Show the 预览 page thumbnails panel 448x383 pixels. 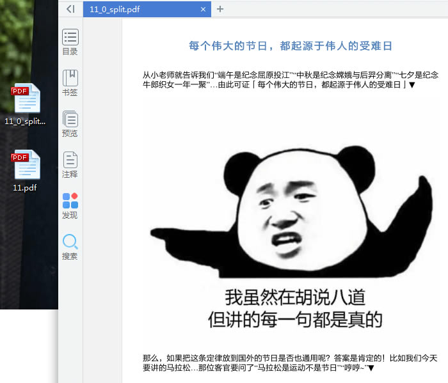pos(70,124)
